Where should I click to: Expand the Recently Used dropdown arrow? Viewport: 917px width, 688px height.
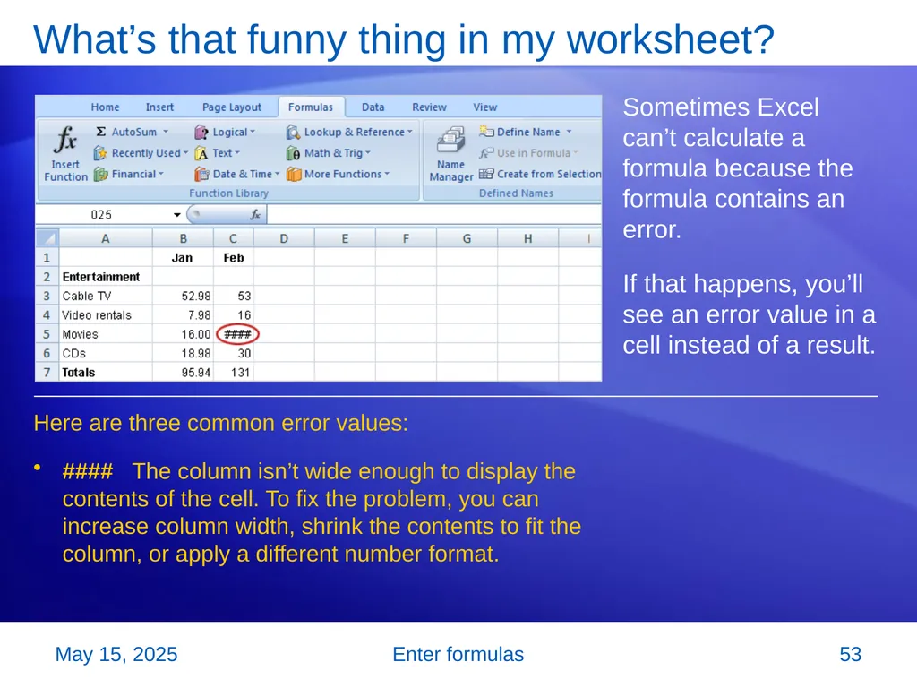click(x=185, y=152)
